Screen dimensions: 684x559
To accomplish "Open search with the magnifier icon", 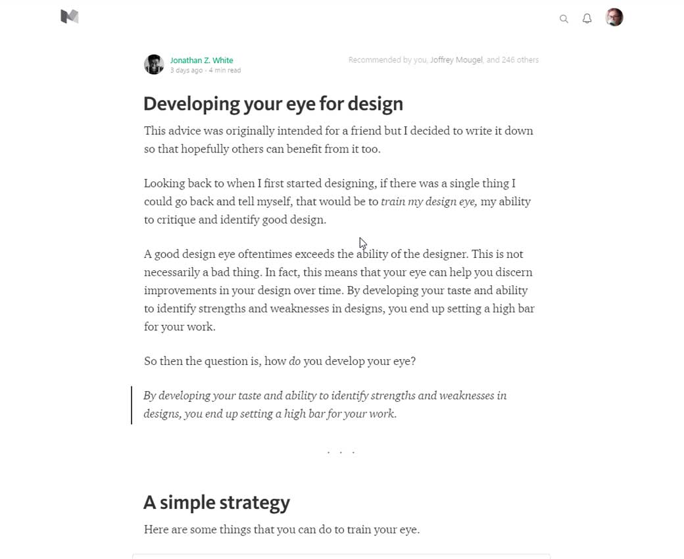I will [x=564, y=19].
